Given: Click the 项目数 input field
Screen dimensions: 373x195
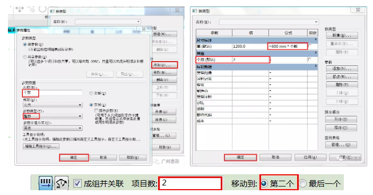Looking at the screenshot, I should (x=190, y=183).
